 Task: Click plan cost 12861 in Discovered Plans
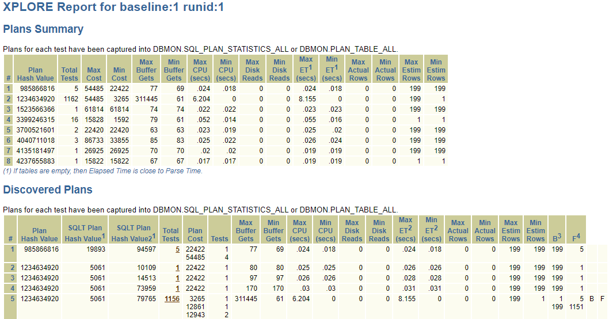coord(195,307)
